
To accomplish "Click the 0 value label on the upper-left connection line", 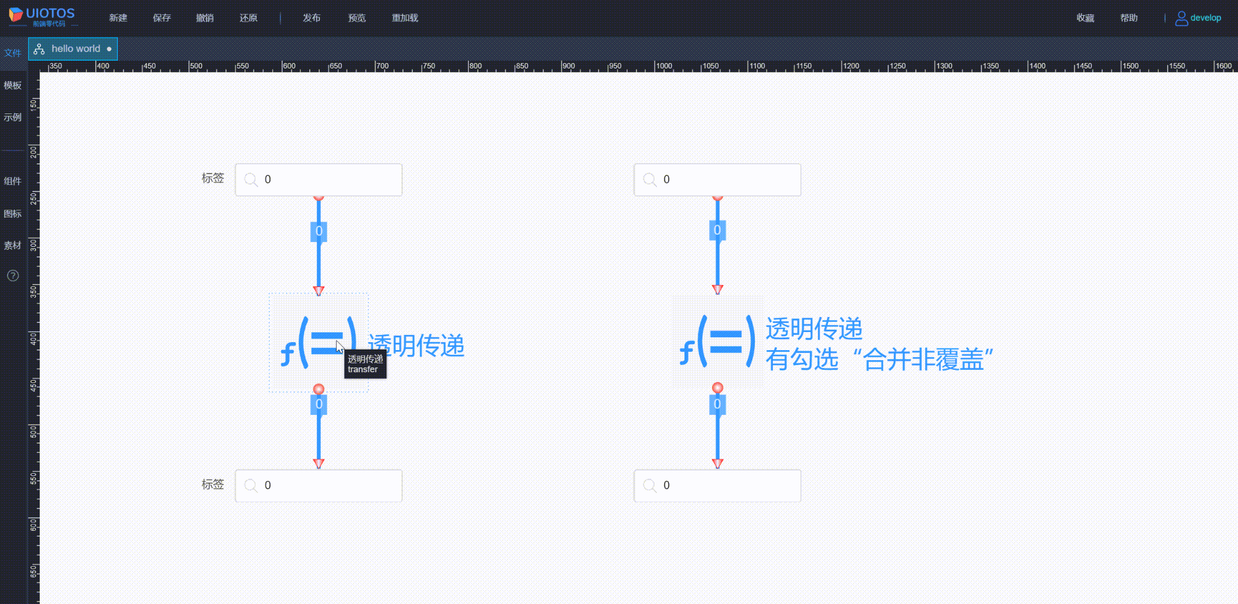I will coord(319,231).
